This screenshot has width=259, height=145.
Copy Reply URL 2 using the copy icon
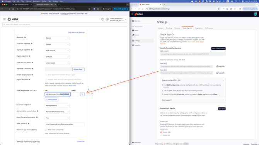click(217, 73)
